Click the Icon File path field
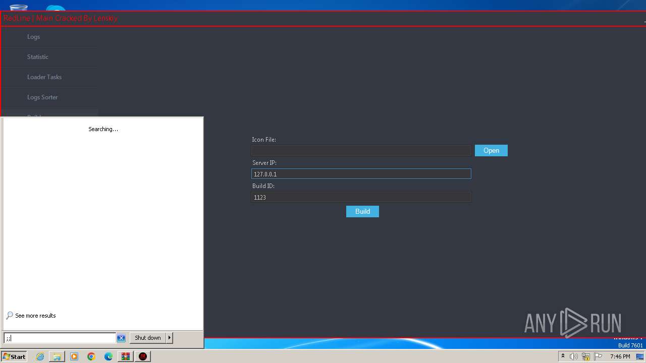Viewport: 646px width, 363px height. click(361, 151)
